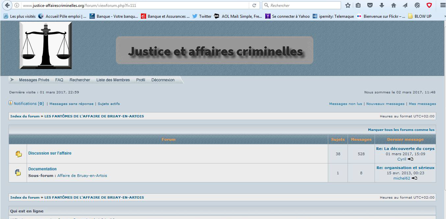View the latest post icon beside michel62

coord(414,178)
